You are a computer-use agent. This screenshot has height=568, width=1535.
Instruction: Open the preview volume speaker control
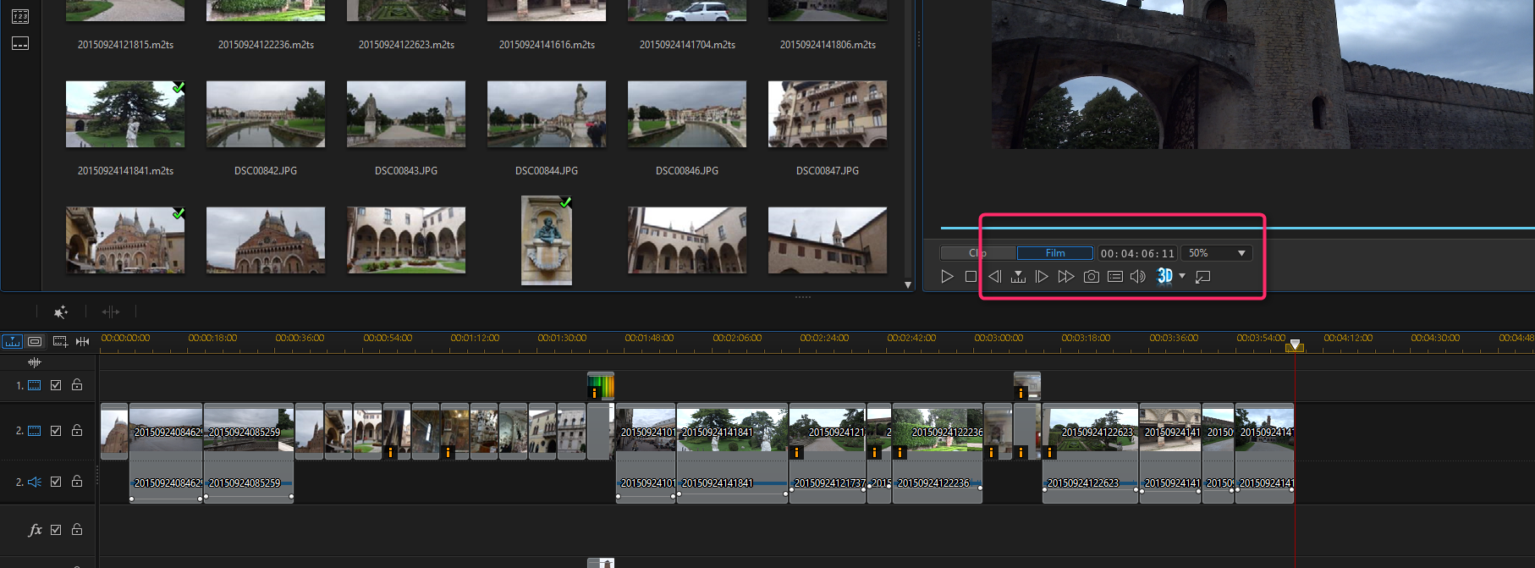tap(1138, 277)
